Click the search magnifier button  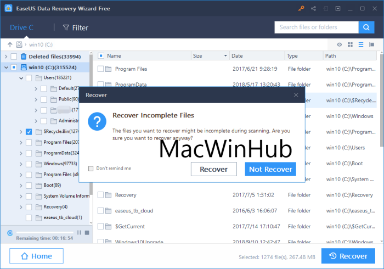click(x=366, y=27)
